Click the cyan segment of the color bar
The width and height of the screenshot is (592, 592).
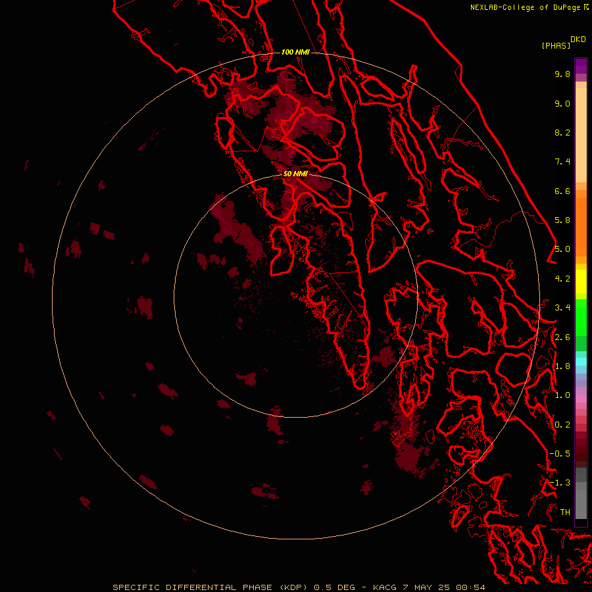pos(581,362)
